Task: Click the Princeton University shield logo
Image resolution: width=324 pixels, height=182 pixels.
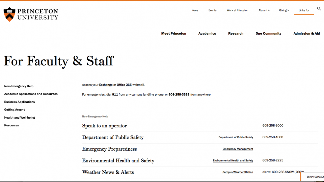Action: [x=9, y=14]
